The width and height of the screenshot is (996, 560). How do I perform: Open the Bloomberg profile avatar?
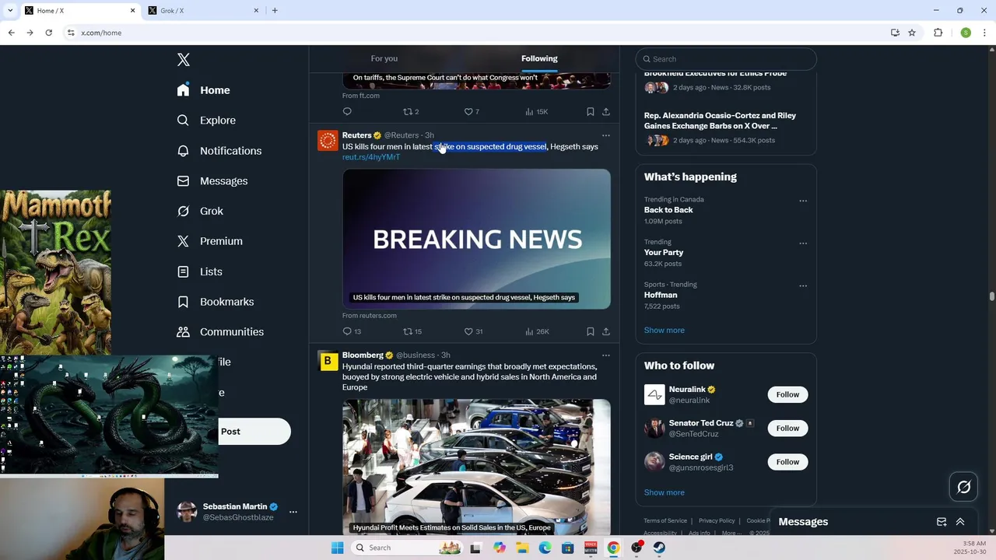pos(328,361)
